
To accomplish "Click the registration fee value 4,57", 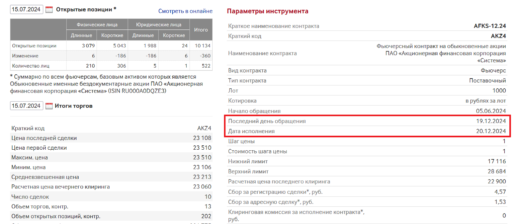I will (x=500, y=192).
